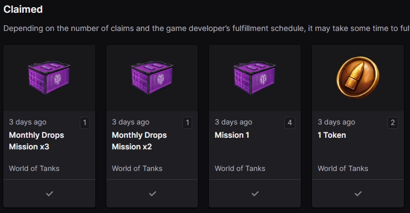Click the Monthly Drops Mission x2 container icon
Screen dimensions: 410x213
coord(152,78)
